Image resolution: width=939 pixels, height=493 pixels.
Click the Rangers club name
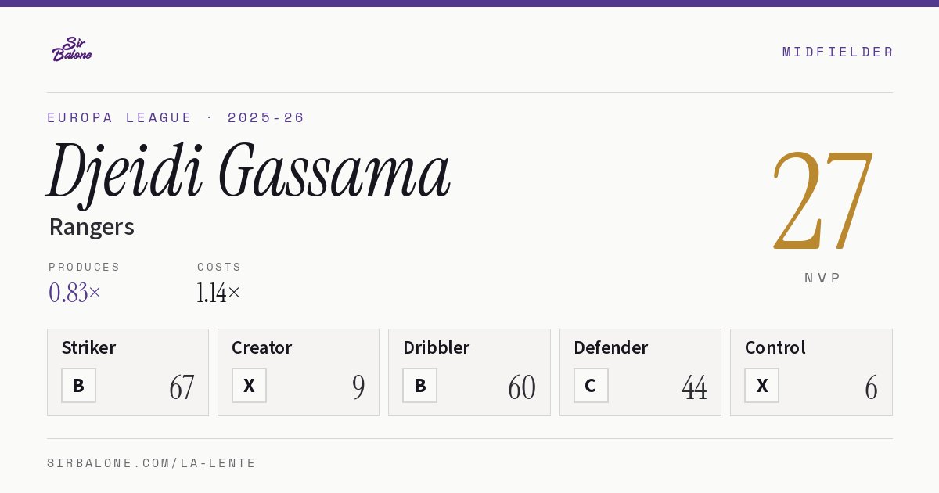tap(92, 227)
